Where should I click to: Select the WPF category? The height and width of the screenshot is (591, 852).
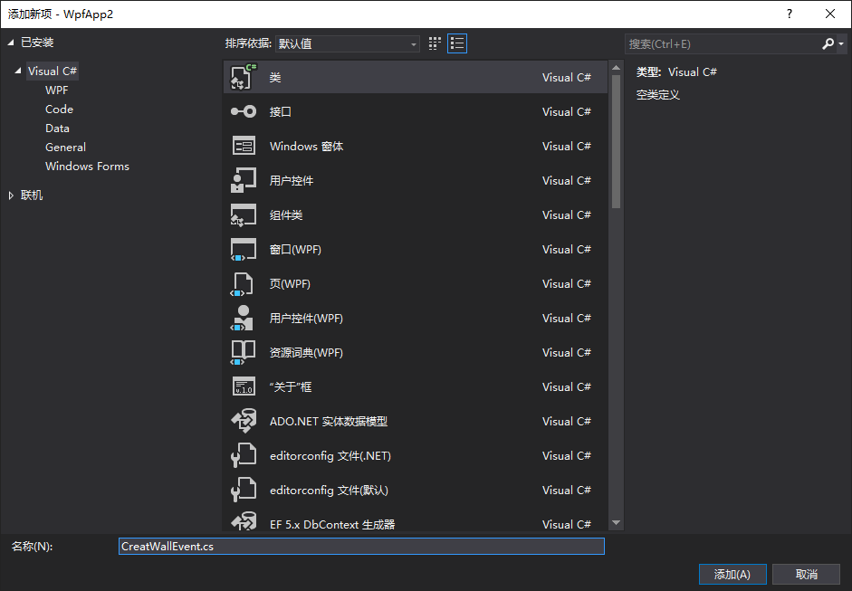click(x=56, y=91)
